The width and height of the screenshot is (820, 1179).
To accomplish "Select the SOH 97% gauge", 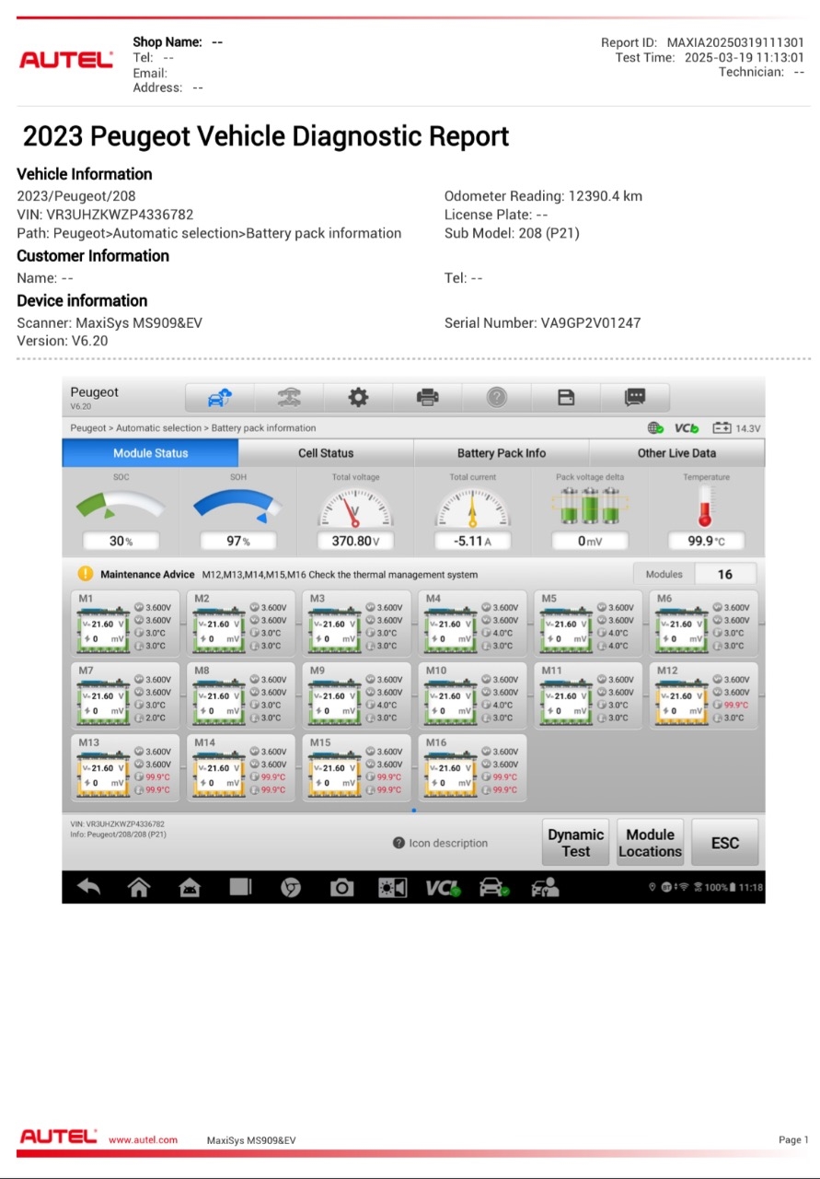I will [238, 511].
